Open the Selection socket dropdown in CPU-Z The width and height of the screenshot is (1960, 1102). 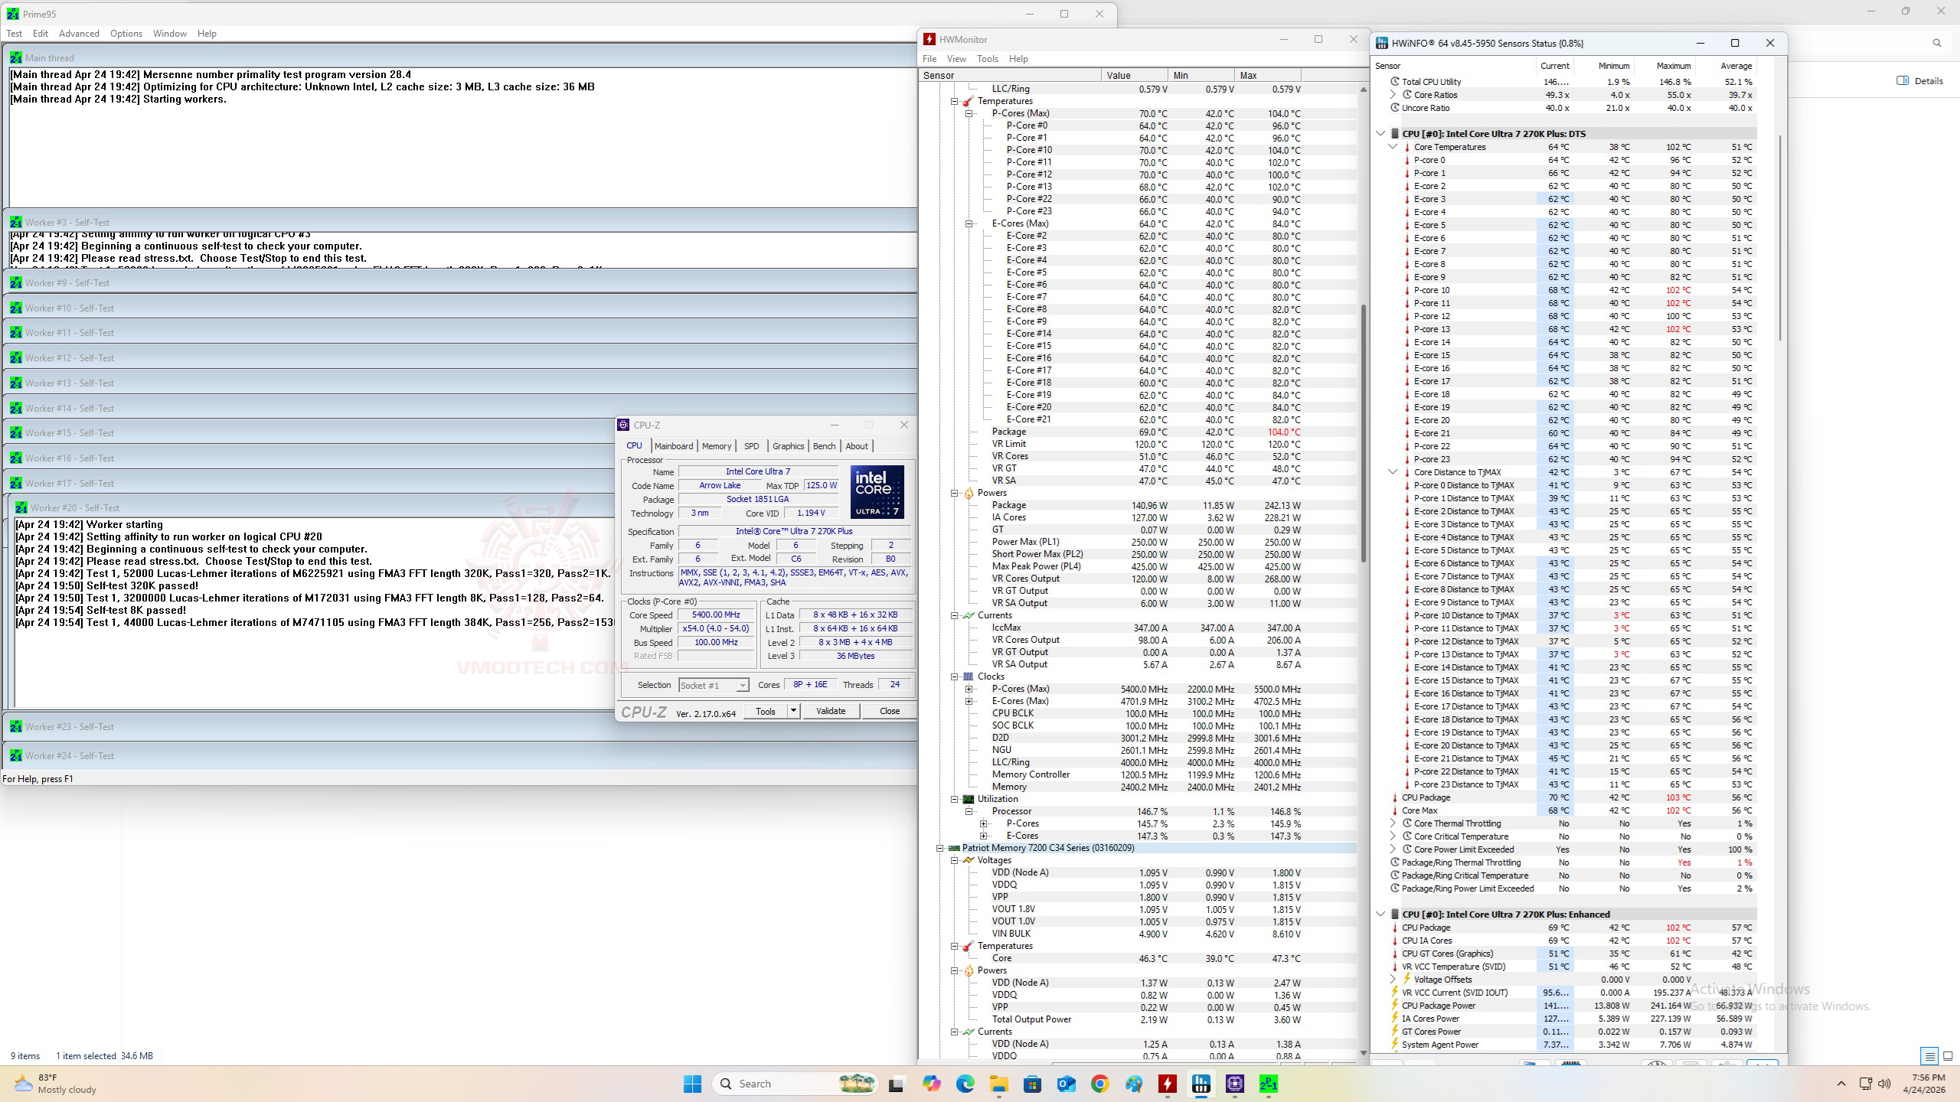[714, 685]
